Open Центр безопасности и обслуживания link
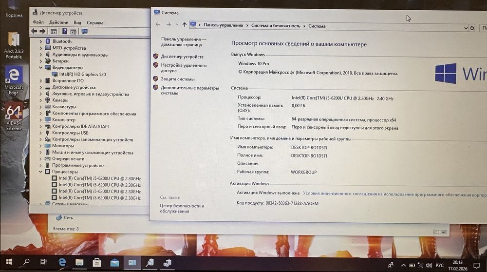Viewport: 487px width, 272px height. click(182, 208)
